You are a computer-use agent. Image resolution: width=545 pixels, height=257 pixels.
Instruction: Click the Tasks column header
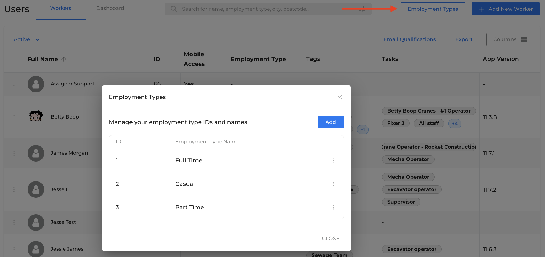pyautogui.click(x=390, y=59)
